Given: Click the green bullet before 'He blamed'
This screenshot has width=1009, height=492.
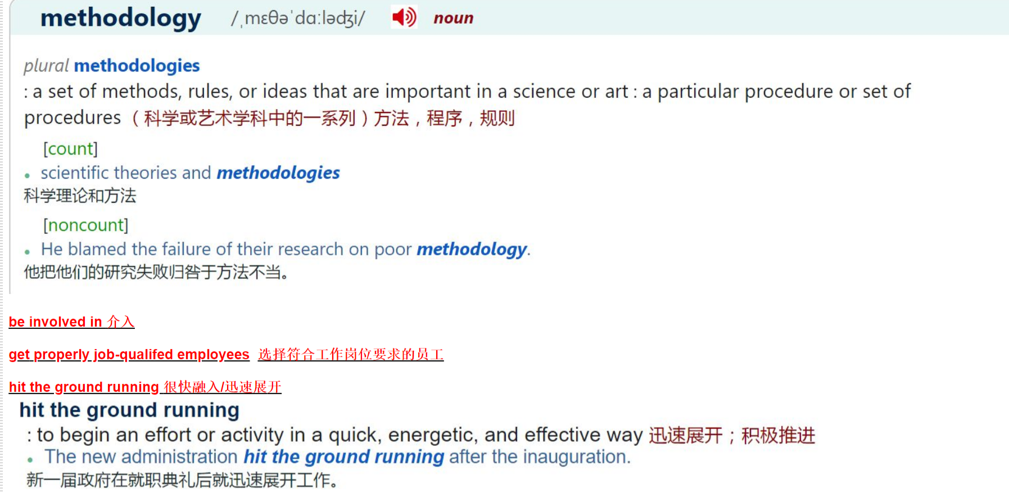Looking at the screenshot, I should pos(27,252).
